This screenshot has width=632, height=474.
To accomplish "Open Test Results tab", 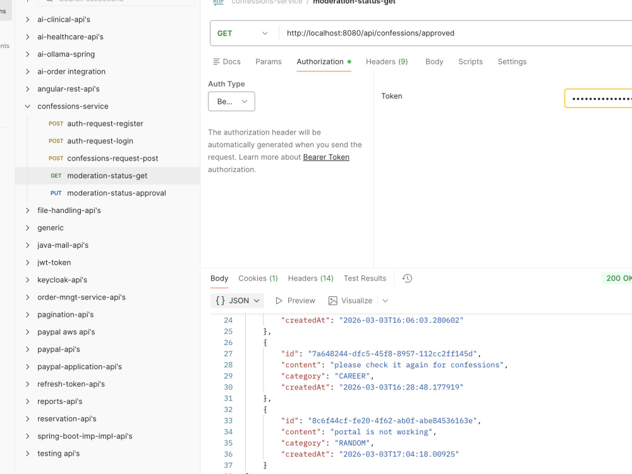I will point(365,279).
